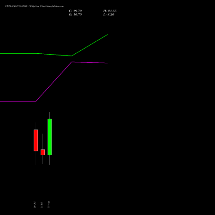Click the 30 Jul date label
215x215 pixels.
point(35,205)
